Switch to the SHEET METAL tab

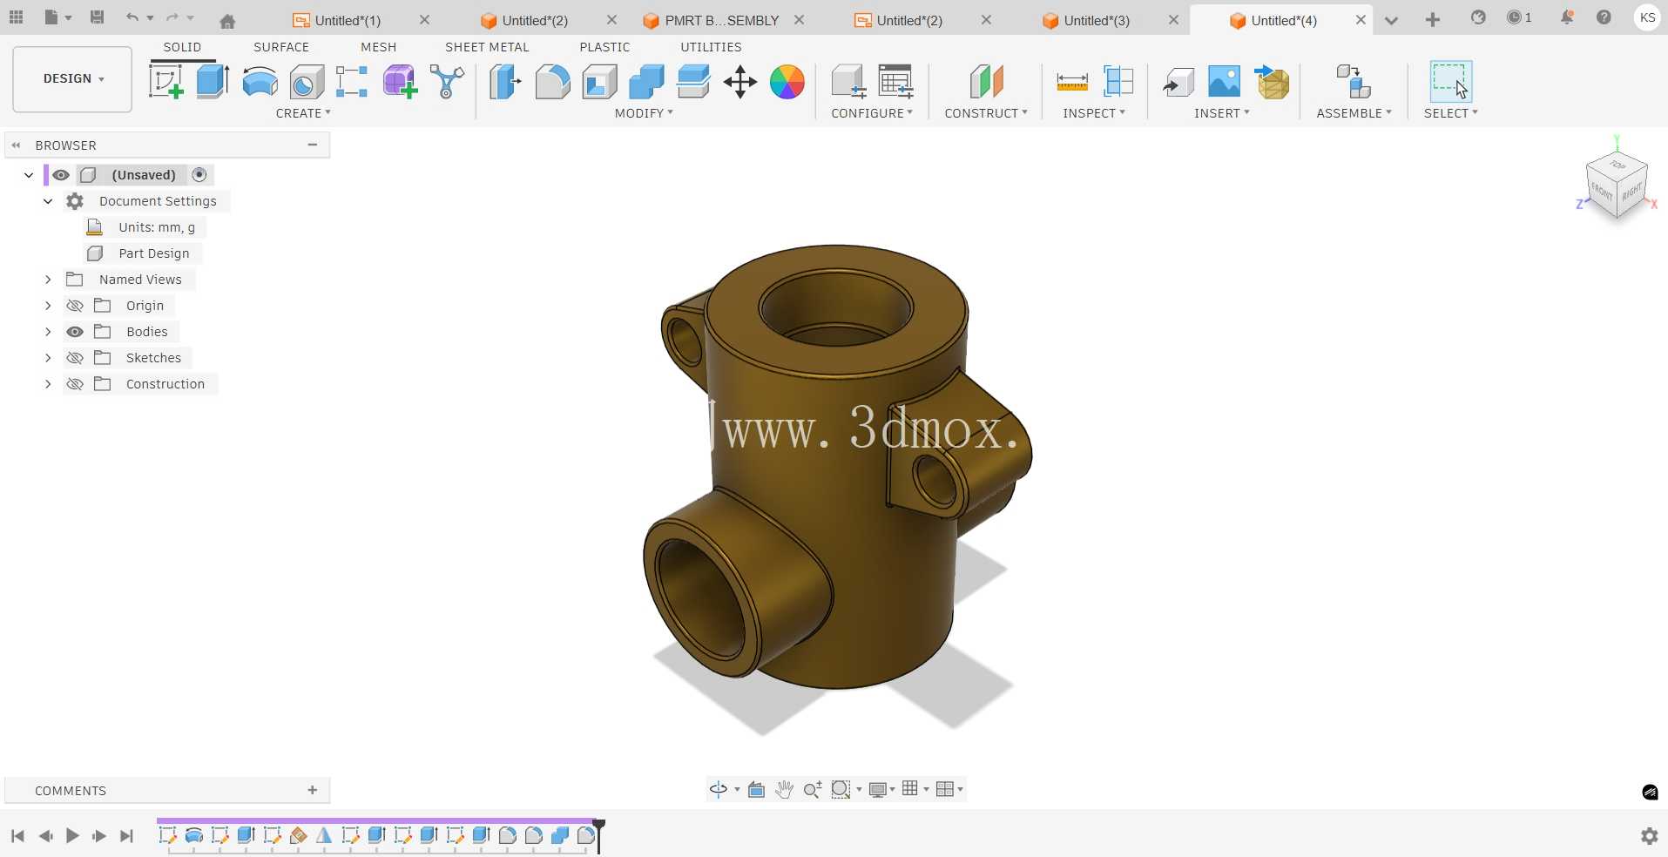point(487,47)
